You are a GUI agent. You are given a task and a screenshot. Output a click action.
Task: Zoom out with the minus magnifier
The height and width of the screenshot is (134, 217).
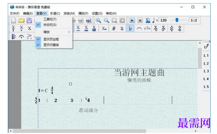[107, 21]
